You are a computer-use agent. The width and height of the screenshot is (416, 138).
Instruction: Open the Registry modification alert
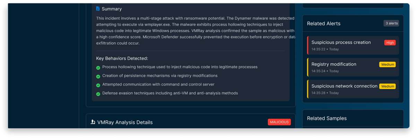click(x=353, y=67)
